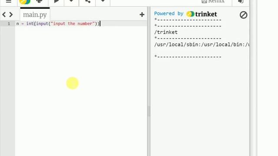Click the trinket logo in the output panel
This screenshot has width=278, height=156.
tap(202, 14)
